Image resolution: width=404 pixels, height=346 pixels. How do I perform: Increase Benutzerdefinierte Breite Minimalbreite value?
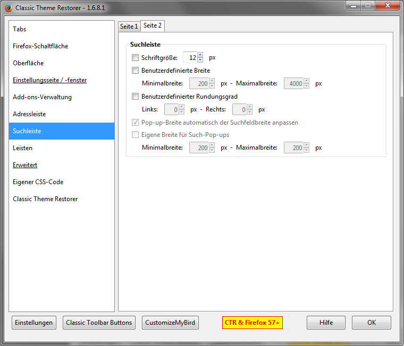pos(212,81)
